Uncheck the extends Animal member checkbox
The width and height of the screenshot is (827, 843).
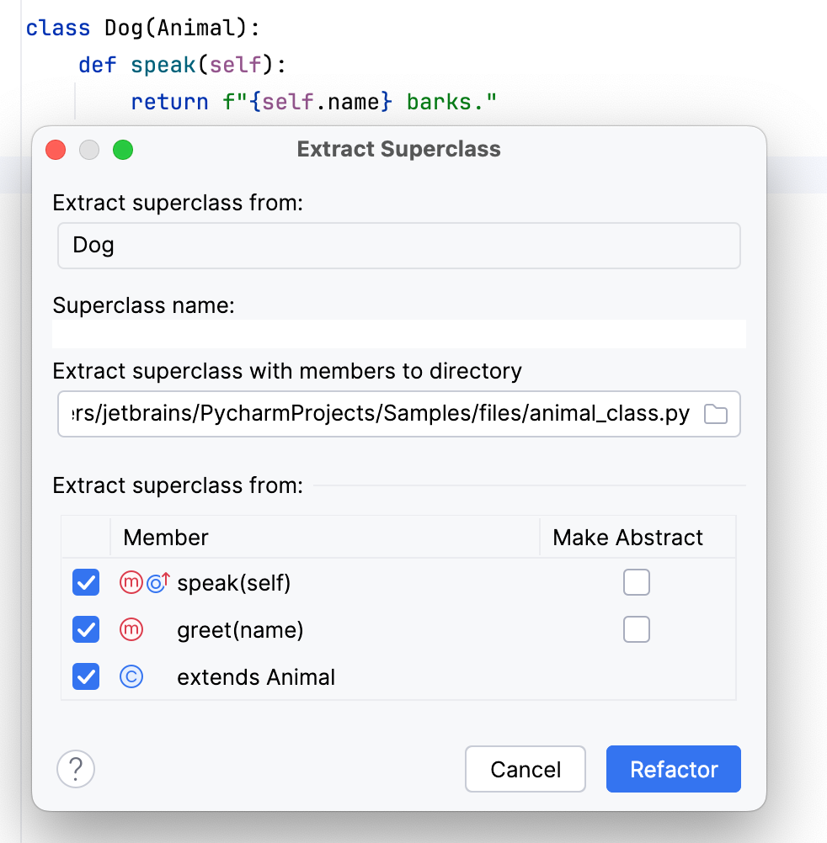[x=85, y=676]
